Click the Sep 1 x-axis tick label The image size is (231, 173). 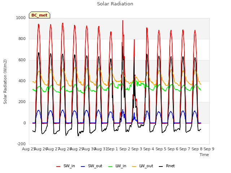click(x=113, y=149)
